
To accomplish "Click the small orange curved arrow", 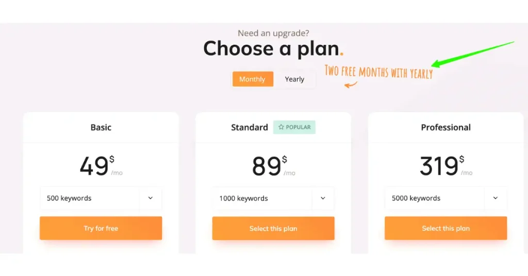I will click(351, 84).
